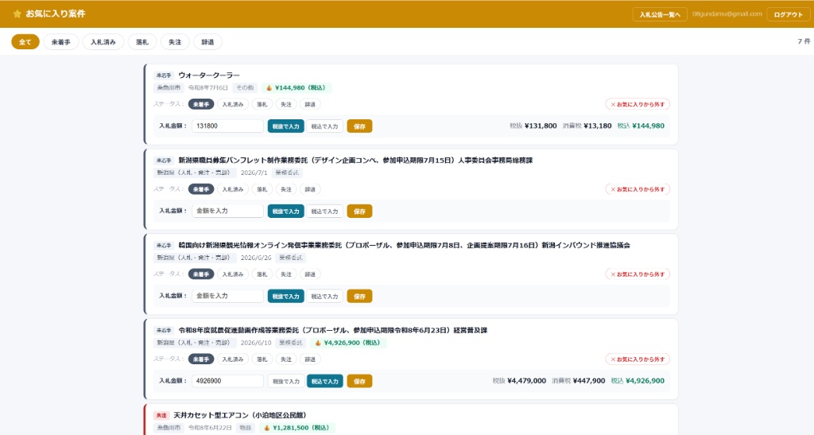Filter list by 失注 tab at top
This screenshot has height=435, width=814.
pos(175,42)
